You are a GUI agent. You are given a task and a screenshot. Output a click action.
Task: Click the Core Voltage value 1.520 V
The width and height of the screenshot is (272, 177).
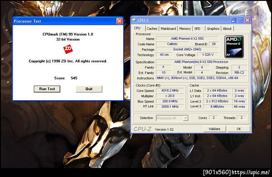pyautogui.click(x=208, y=55)
